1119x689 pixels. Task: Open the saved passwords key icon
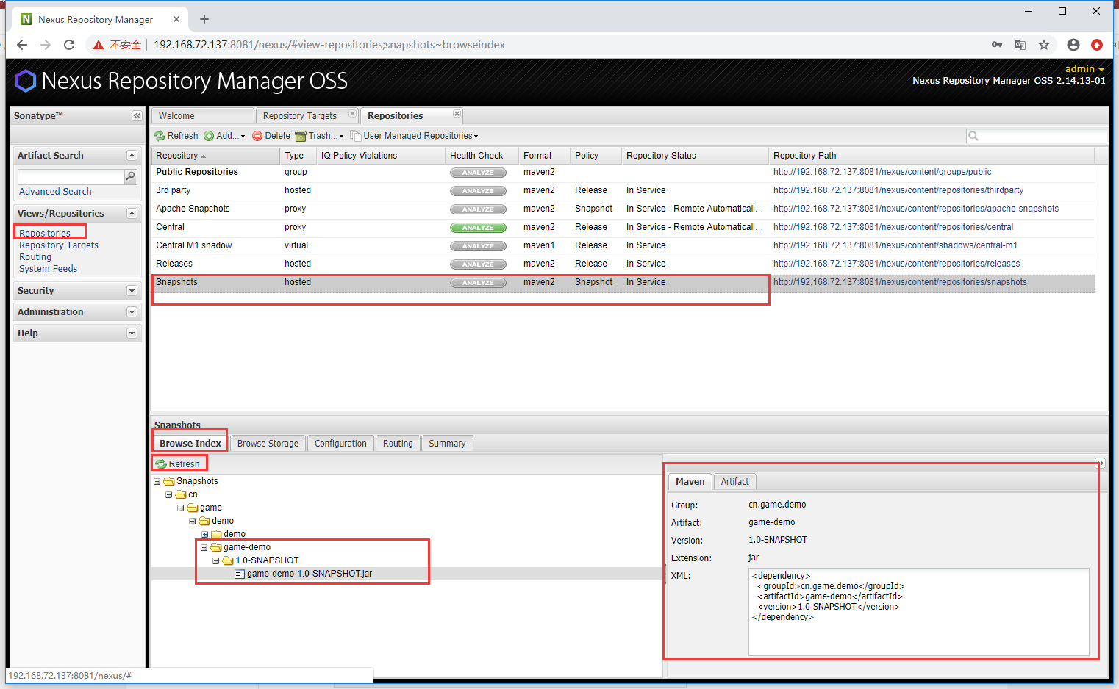(997, 45)
